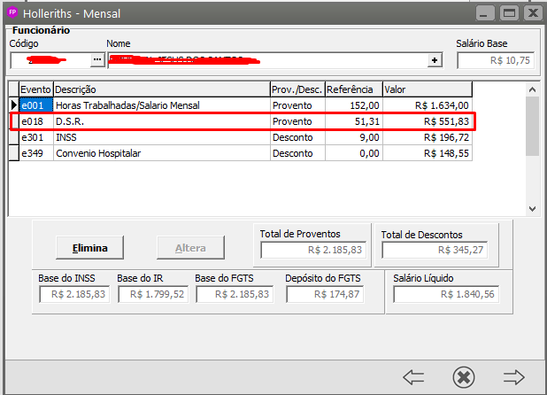Click the next record right arrow icon

(514, 376)
